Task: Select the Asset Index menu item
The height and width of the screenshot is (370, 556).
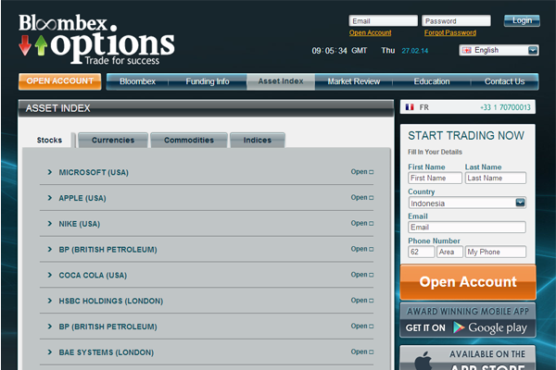Action: pos(281,81)
